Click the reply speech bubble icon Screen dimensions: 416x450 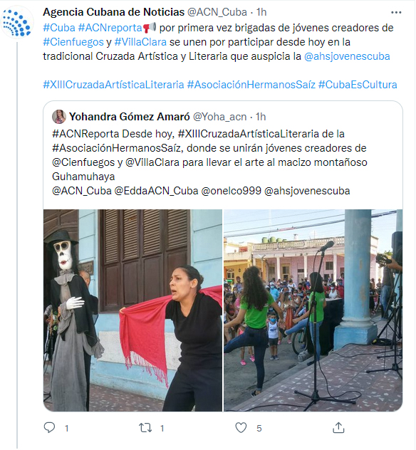[49, 428]
